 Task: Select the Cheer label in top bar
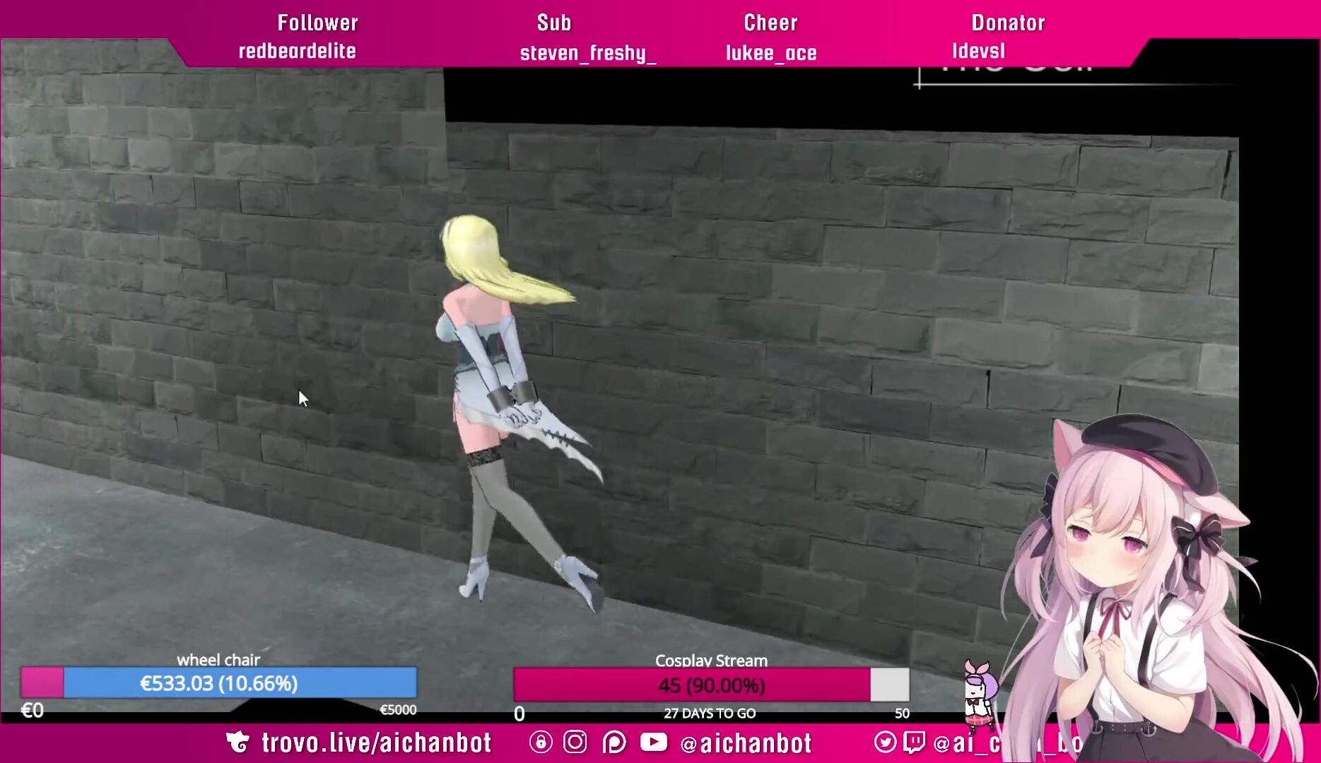tap(770, 23)
